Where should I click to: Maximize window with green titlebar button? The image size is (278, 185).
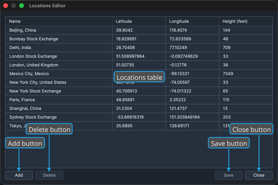click(22, 6)
